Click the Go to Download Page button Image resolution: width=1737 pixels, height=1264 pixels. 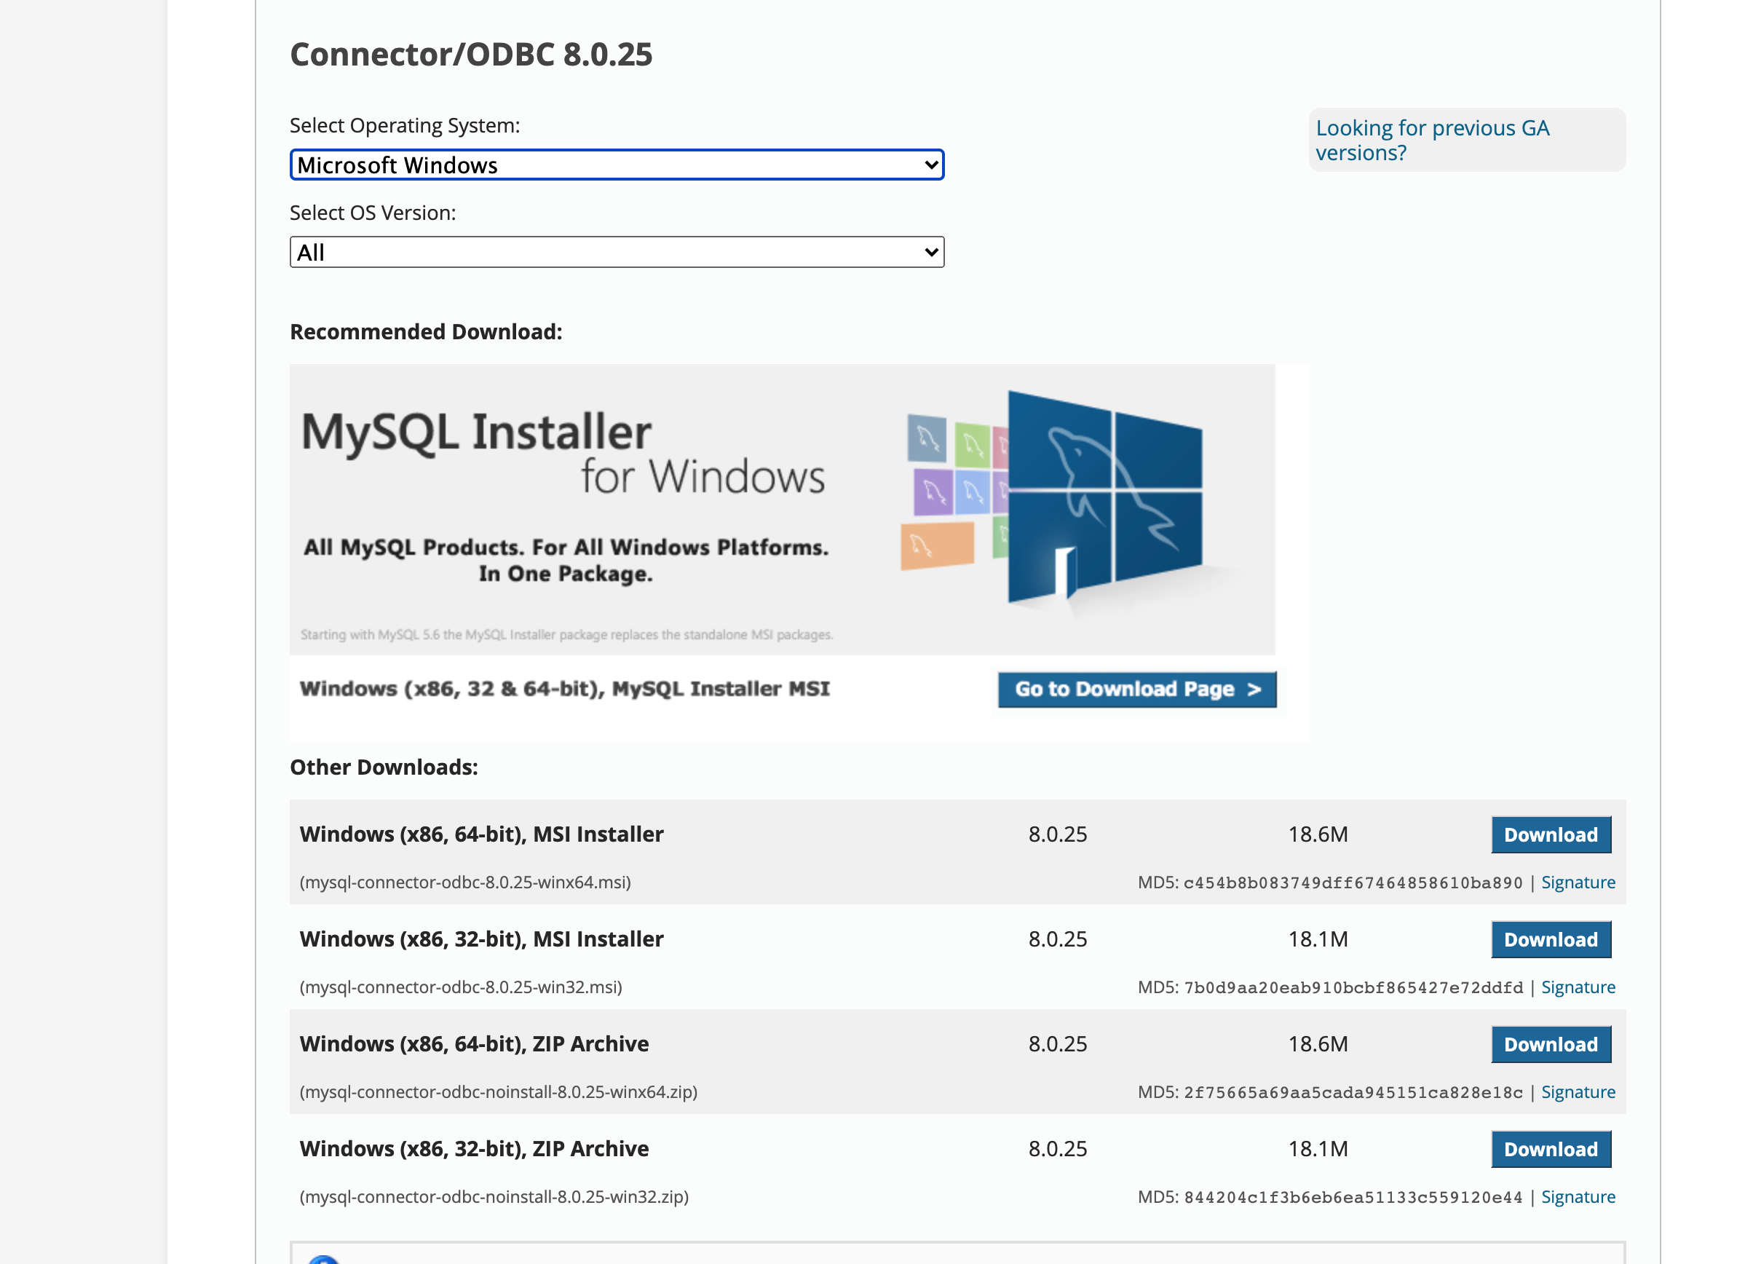click(1136, 689)
